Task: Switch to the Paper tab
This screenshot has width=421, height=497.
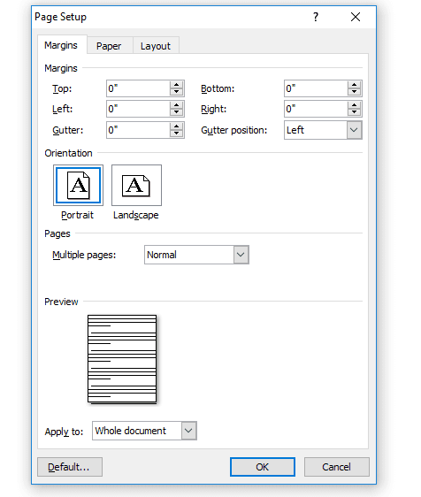Action: 109,46
